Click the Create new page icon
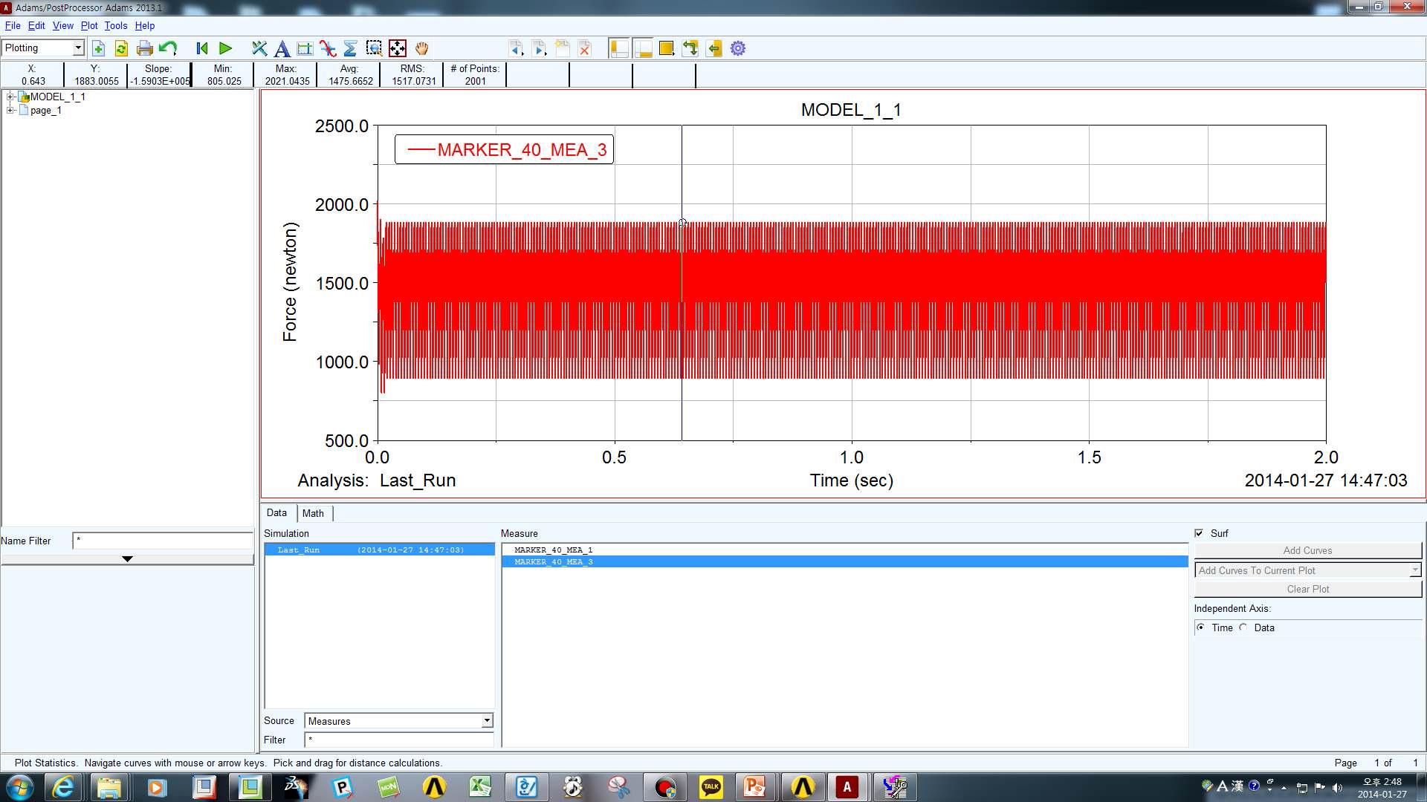This screenshot has height=802, width=1427. (x=563, y=49)
